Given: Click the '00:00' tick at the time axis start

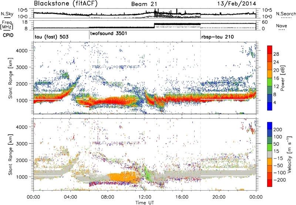Looking at the screenshot, I should (x=33, y=197).
